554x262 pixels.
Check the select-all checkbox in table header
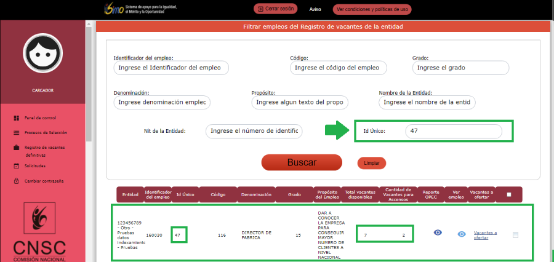pos(508,194)
